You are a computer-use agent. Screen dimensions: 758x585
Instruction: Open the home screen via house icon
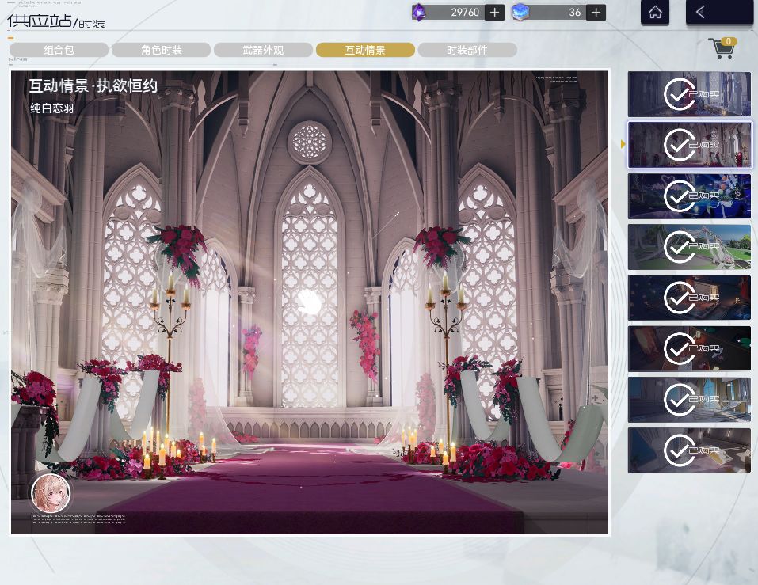655,12
